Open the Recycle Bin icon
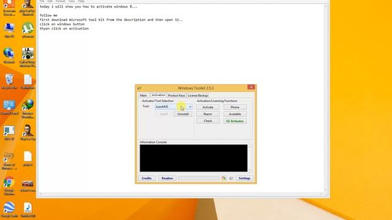 pos(9,81)
